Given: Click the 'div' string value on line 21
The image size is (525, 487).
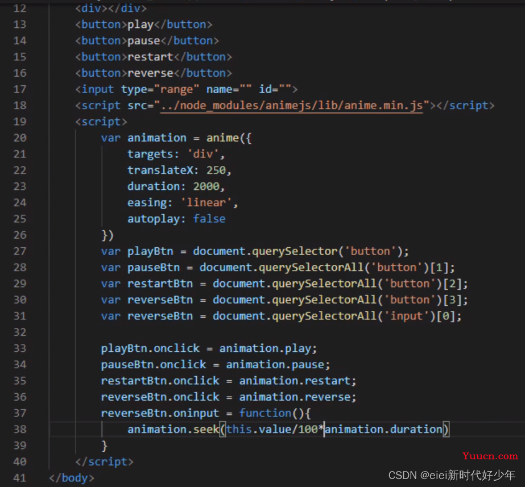Looking at the screenshot, I should (203, 154).
